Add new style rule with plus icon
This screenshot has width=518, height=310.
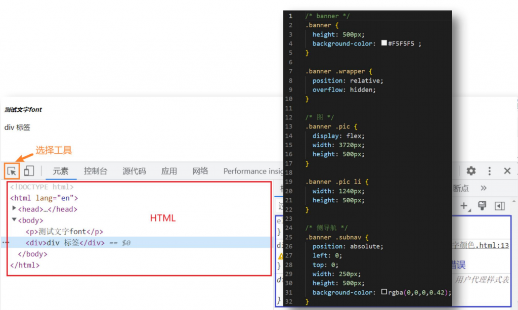[x=464, y=206]
